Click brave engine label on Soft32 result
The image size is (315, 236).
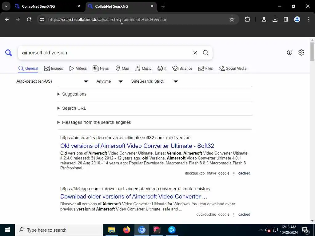(x=211, y=173)
